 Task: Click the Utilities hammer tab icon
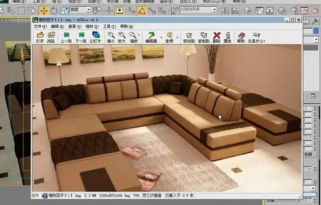pos(315,21)
